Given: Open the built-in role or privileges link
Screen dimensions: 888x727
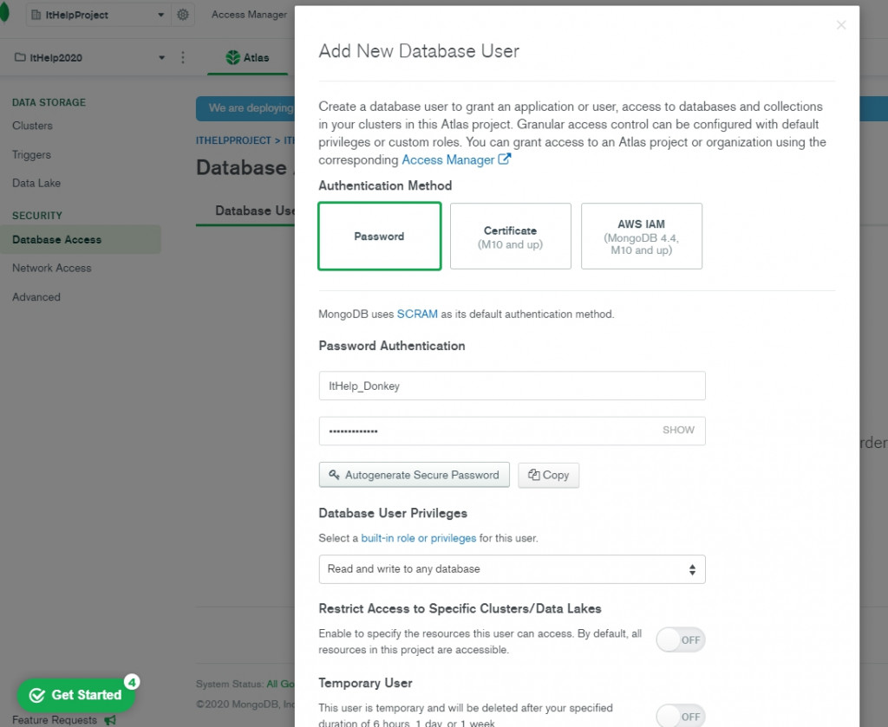Looking at the screenshot, I should pyautogui.click(x=419, y=538).
